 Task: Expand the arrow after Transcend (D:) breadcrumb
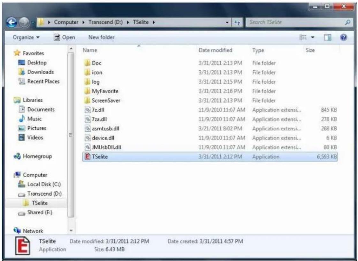tap(128, 22)
